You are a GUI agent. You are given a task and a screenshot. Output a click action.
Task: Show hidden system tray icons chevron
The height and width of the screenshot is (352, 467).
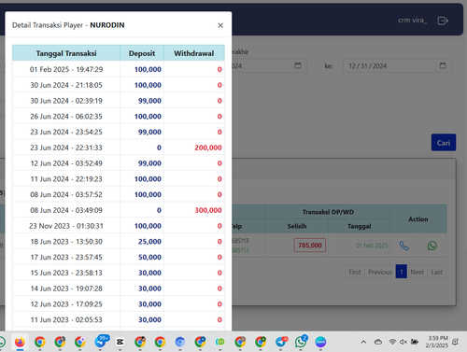pos(363,342)
